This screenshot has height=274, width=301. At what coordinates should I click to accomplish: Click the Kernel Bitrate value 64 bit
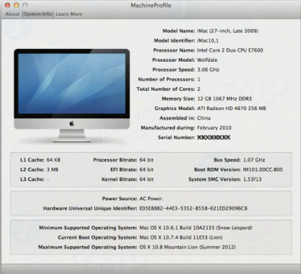146,179
